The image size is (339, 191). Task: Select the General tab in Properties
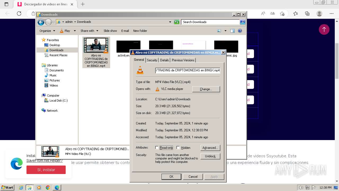click(x=139, y=60)
